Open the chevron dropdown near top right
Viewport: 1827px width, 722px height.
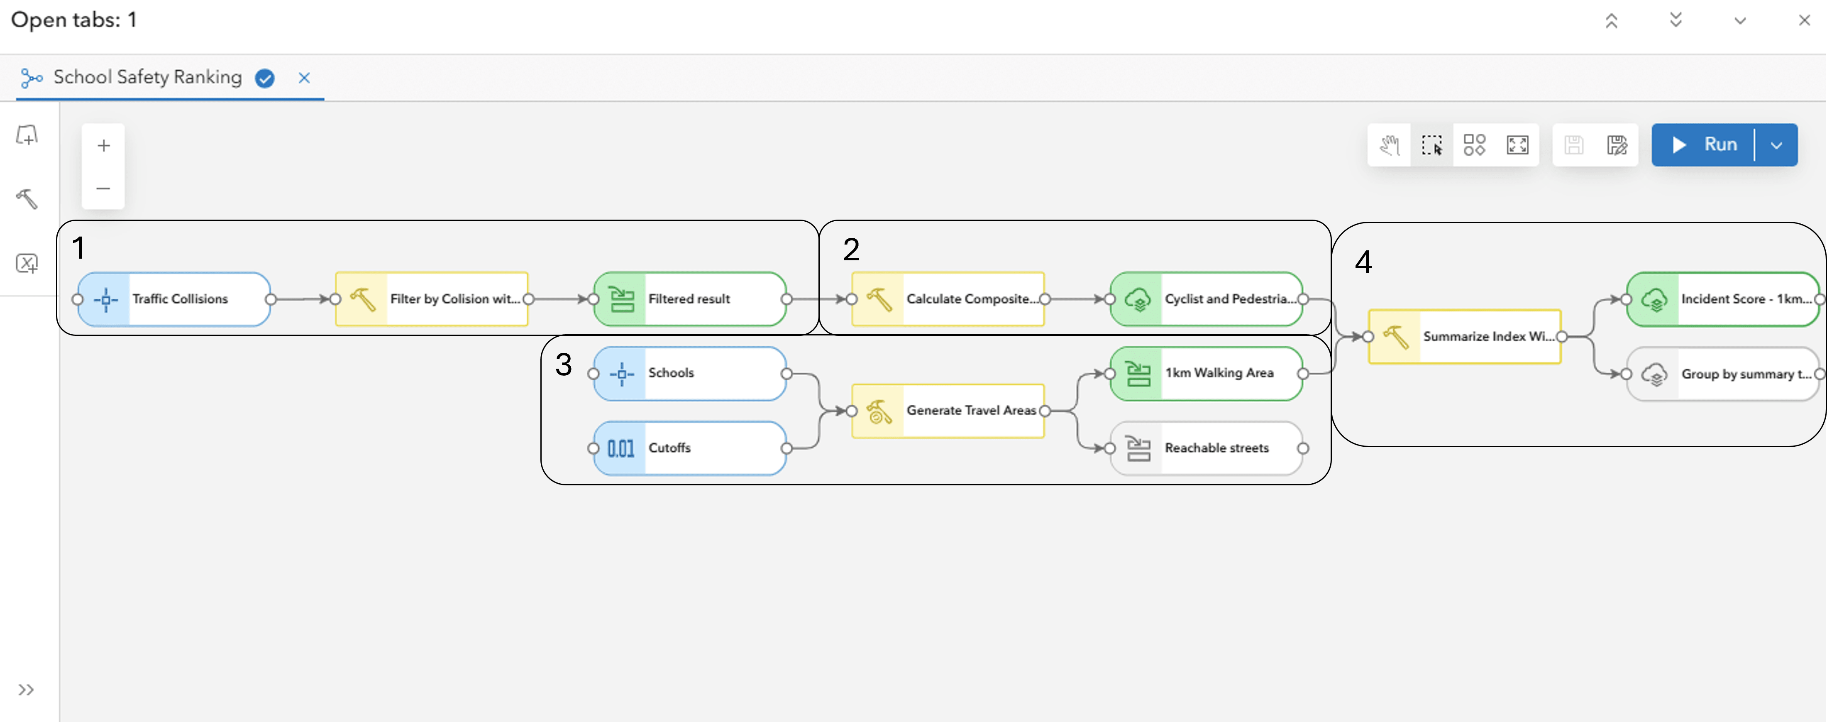click(1739, 21)
